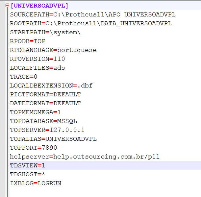
Task: Place cursor on the SOURCEPATH line
Action: point(93,14)
